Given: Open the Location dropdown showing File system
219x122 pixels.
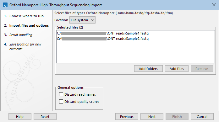Looking at the screenshot, I should (82, 20).
